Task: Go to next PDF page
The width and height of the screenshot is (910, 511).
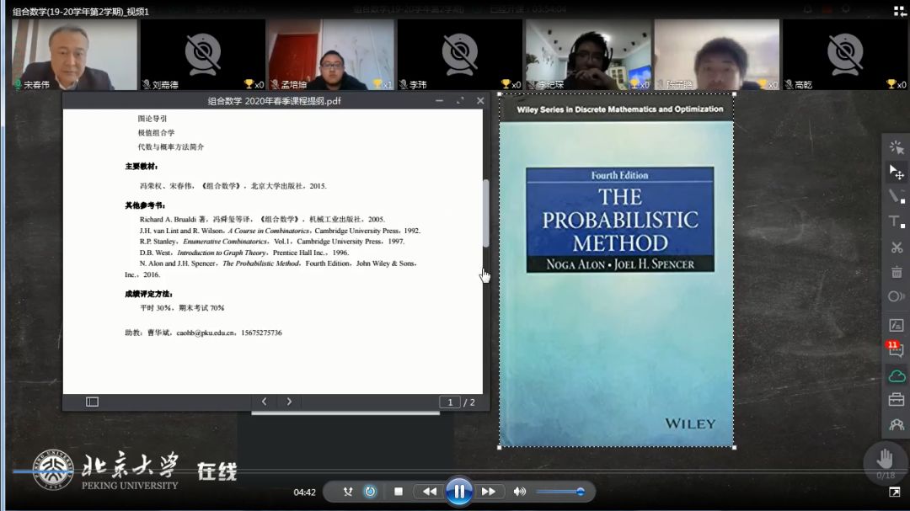Action: click(289, 402)
